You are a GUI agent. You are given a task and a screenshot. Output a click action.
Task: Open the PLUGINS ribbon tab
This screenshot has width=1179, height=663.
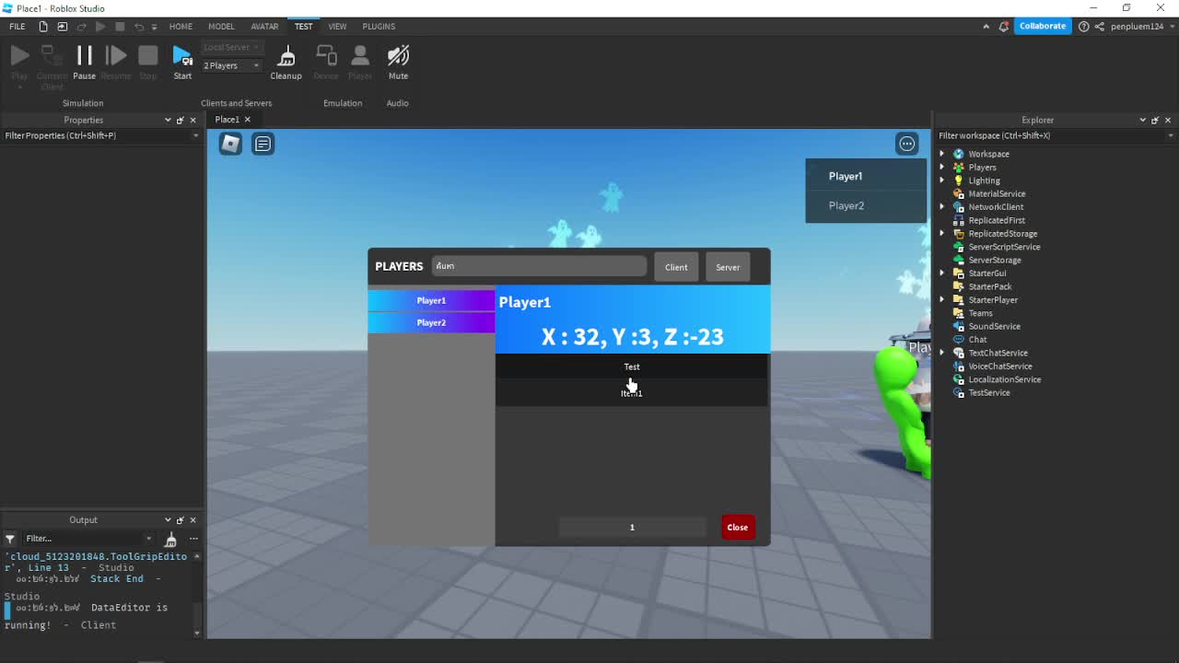point(379,27)
